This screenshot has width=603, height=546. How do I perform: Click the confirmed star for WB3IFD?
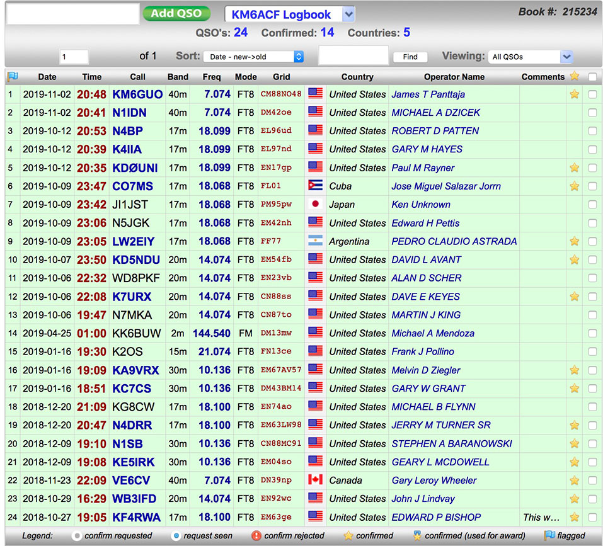(575, 499)
